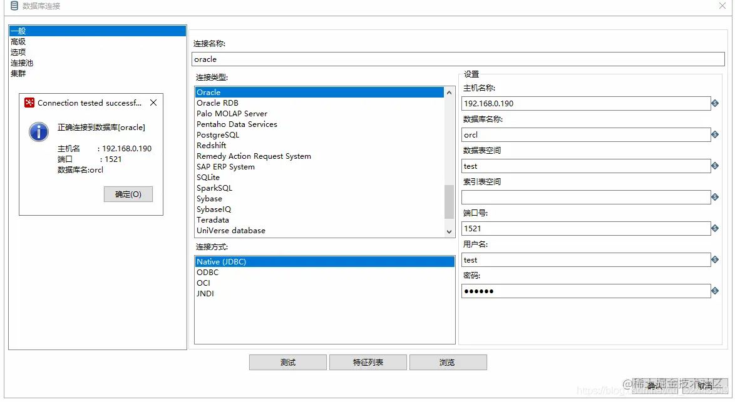Click variable icon beside host name field
The image size is (735, 402).
pos(715,103)
